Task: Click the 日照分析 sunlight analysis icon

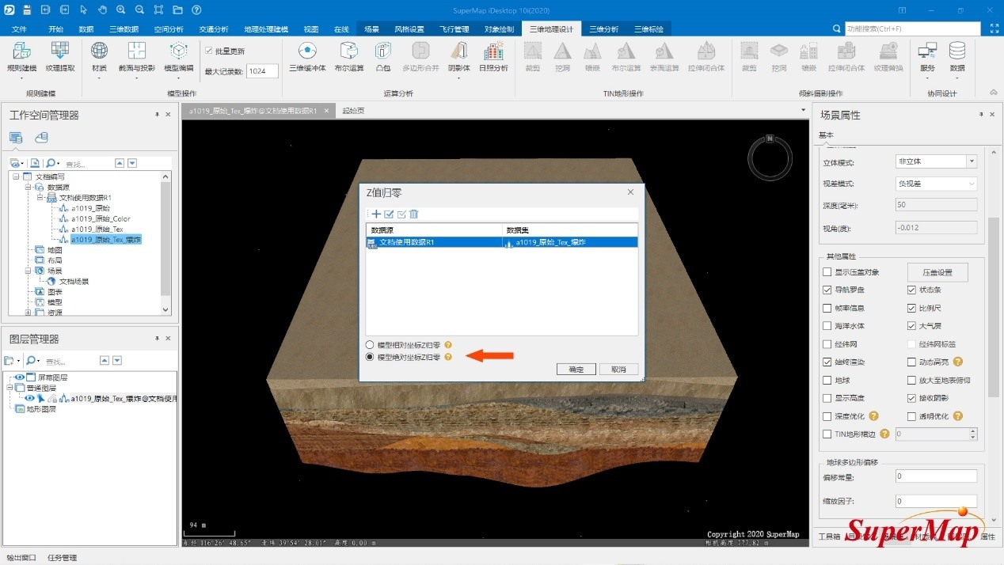Action: point(493,56)
